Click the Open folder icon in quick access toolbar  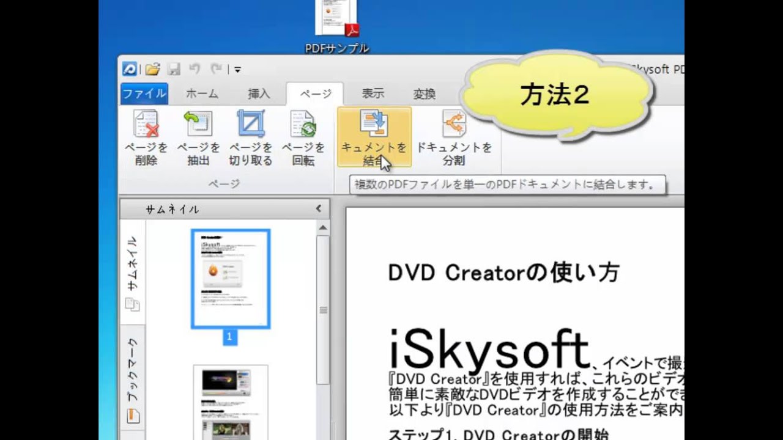click(x=152, y=69)
